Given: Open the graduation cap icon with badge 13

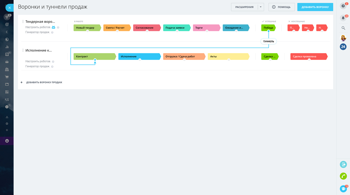Looking at the screenshot, I should pos(343,188).
